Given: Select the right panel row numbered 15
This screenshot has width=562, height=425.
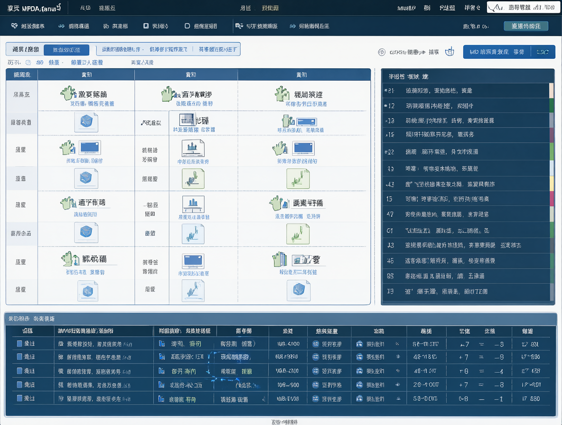Looking at the screenshot, I should click(x=466, y=199).
